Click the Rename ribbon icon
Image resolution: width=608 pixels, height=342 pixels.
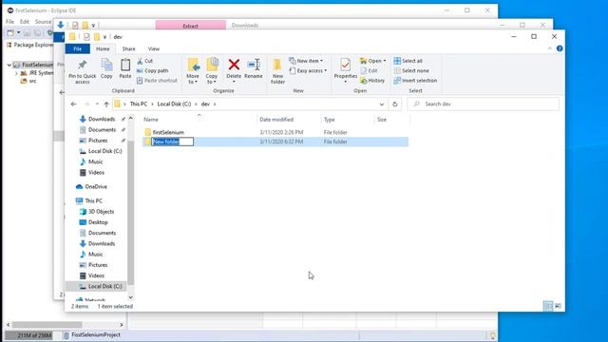(x=254, y=65)
